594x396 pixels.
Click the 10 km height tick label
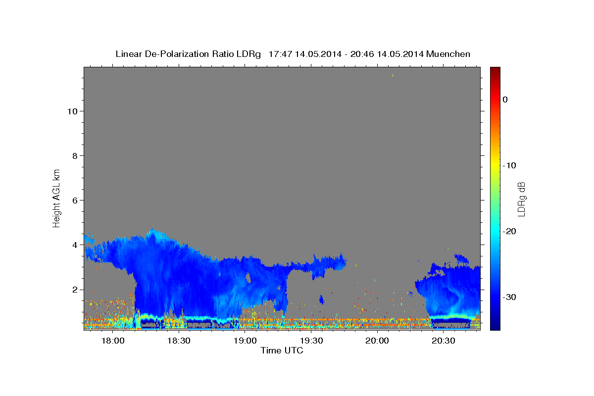72,111
